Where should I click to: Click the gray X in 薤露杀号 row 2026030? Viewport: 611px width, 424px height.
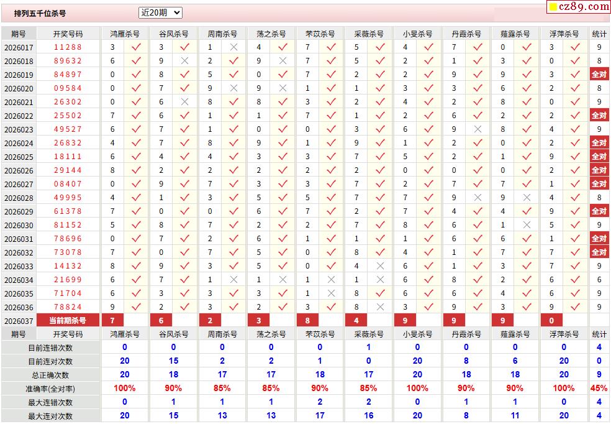(527, 225)
